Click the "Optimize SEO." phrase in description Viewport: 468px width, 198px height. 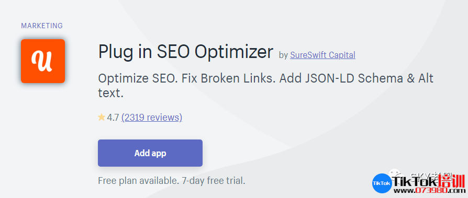click(x=137, y=79)
